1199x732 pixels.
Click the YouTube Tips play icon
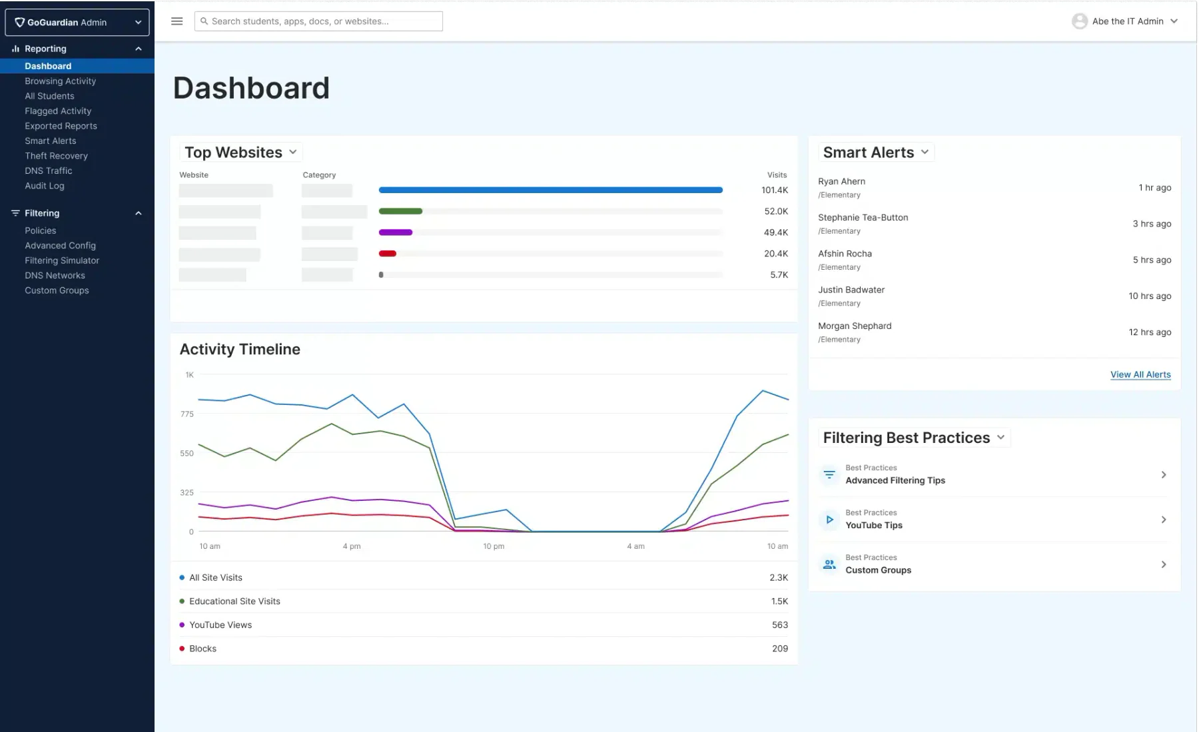pos(829,520)
